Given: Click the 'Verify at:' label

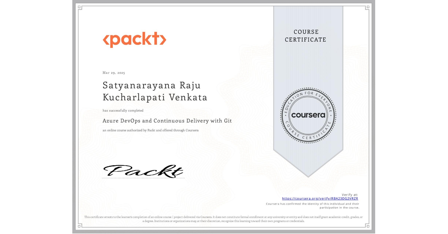Looking at the screenshot, I should coord(350,195).
